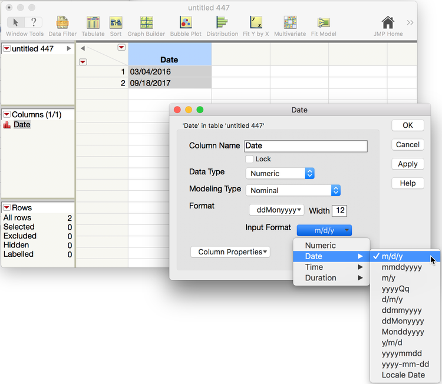Image resolution: width=442 pixels, height=384 pixels.
Task: Click the Hidden rows count entry
Action: pyautogui.click(x=38, y=245)
